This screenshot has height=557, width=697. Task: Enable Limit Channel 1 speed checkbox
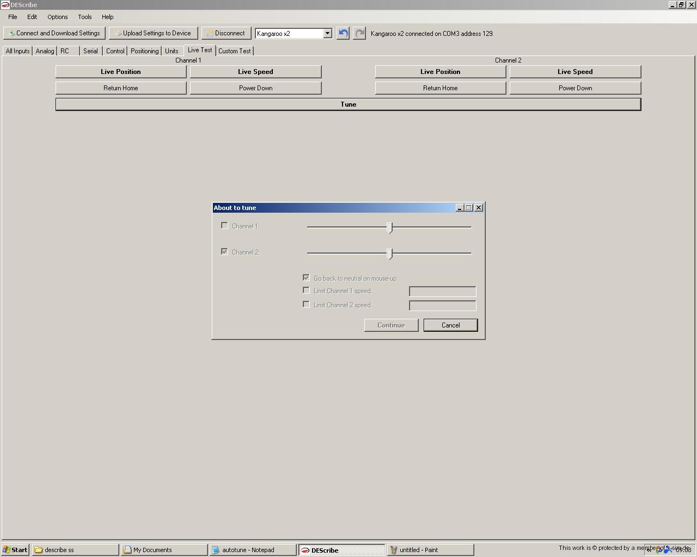(x=306, y=290)
